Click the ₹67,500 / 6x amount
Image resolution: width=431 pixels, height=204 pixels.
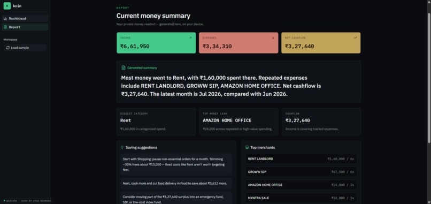[x=343, y=172]
